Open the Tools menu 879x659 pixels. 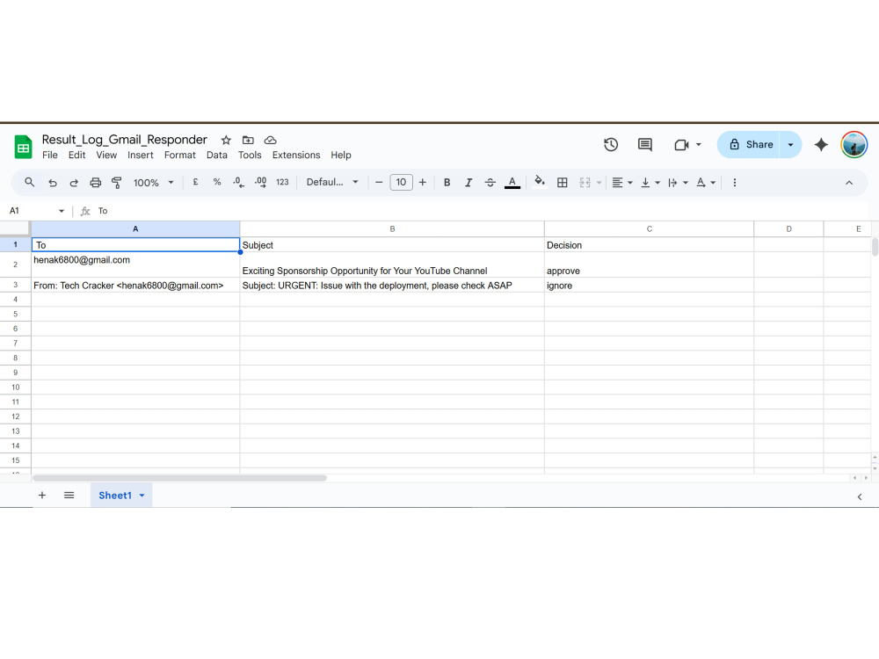(x=250, y=156)
